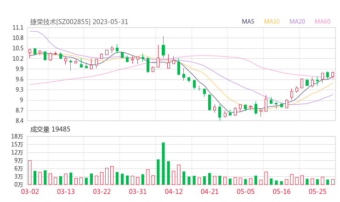Image resolution: width=340 pixels, height=202 pixels.
Task: Click the 18万 volume axis label
Action: point(17,136)
